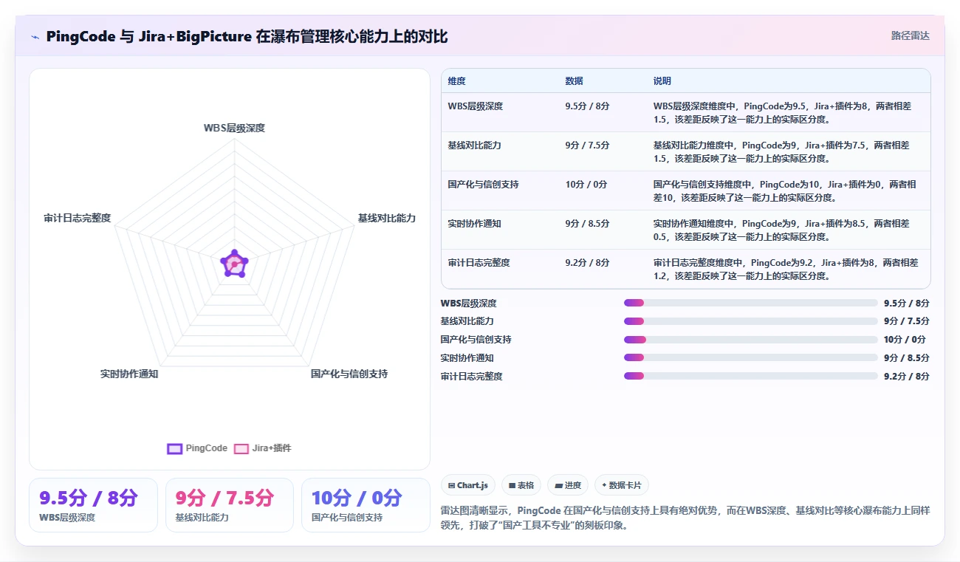Click the radar chart's center data polygon
The height and width of the screenshot is (562, 960).
point(234,264)
